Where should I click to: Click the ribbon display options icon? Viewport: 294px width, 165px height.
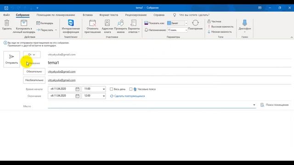click(260, 8)
